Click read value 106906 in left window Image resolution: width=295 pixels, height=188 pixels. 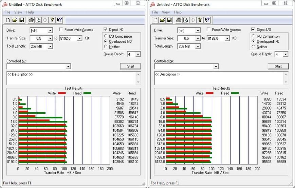coord(133,130)
